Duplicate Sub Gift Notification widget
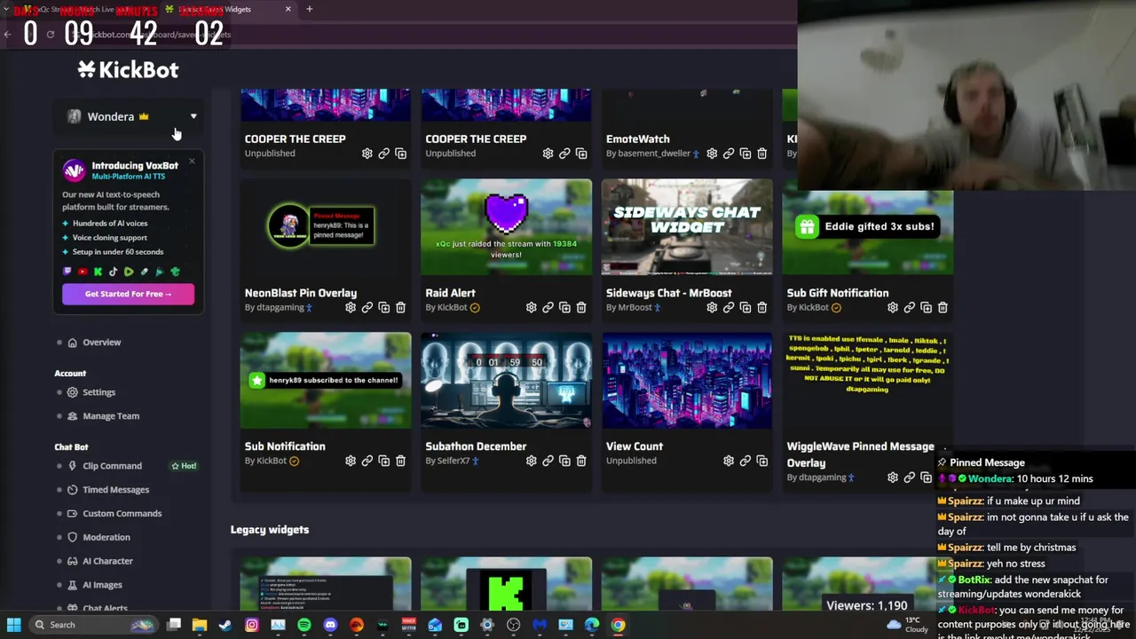This screenshot has width=1136, height=639. (926, 307)
